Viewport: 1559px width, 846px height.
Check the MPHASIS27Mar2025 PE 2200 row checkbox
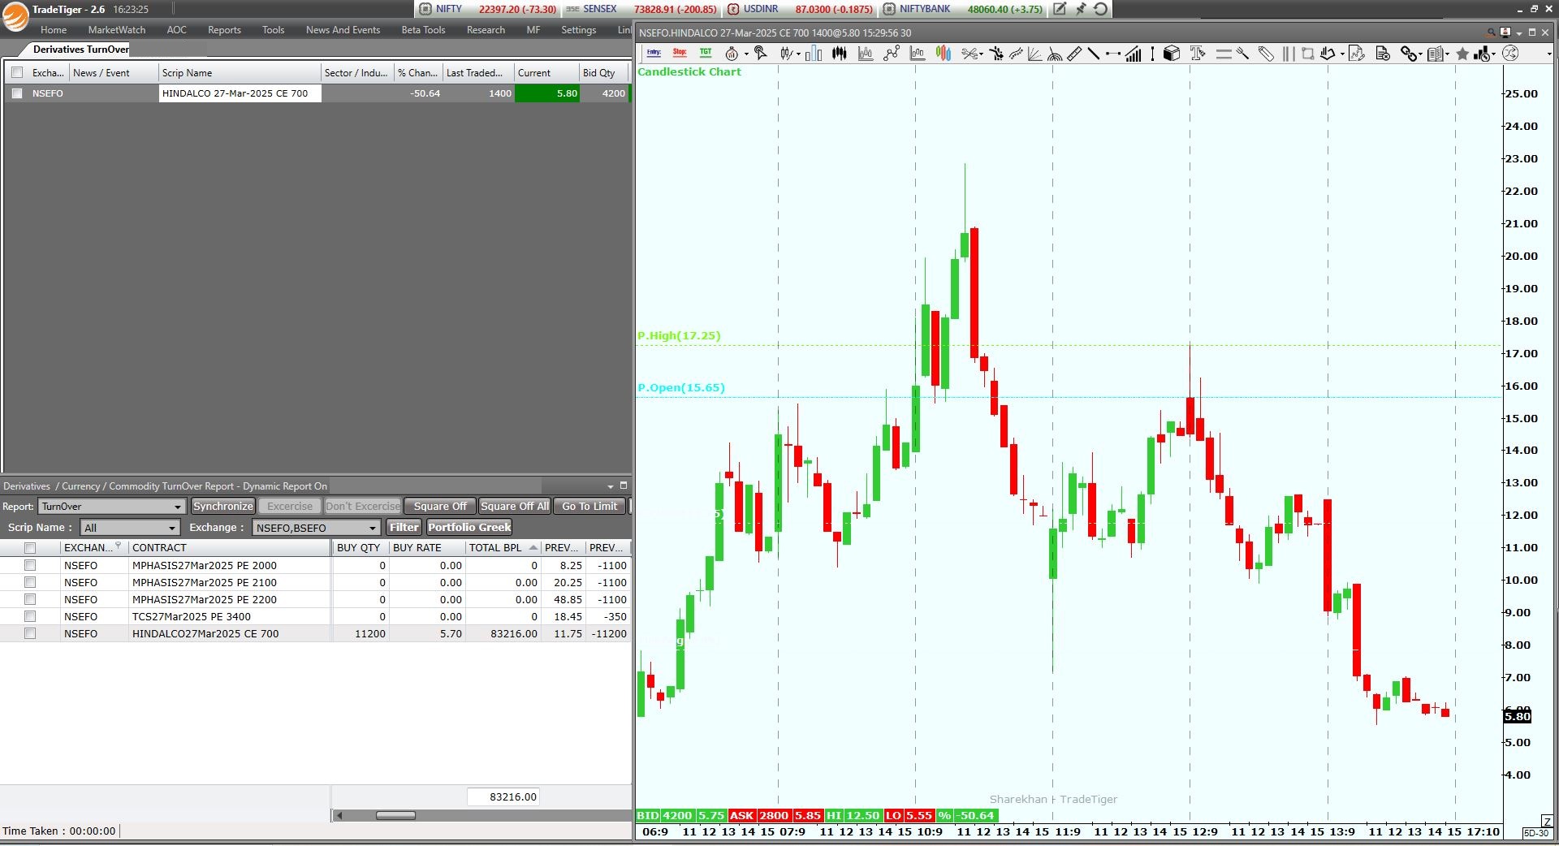pos(30,599)
